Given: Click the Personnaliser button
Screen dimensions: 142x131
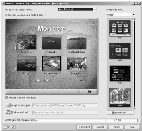Looking at the screenshot, I should pos(121,112).
